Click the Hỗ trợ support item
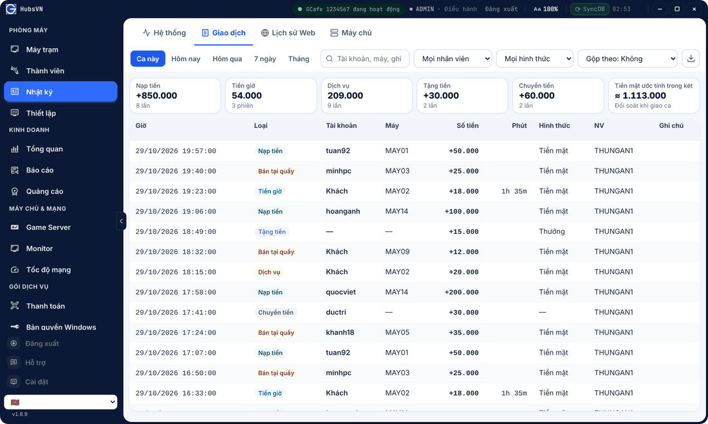The image size is (708, 424). click(61, 363)
